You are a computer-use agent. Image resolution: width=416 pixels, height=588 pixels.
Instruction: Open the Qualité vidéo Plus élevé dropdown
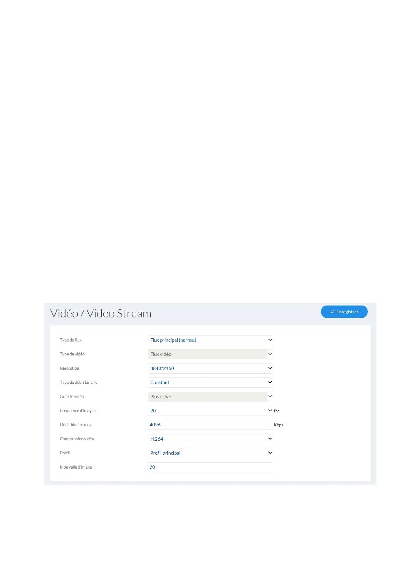click(x=210, y=397)
